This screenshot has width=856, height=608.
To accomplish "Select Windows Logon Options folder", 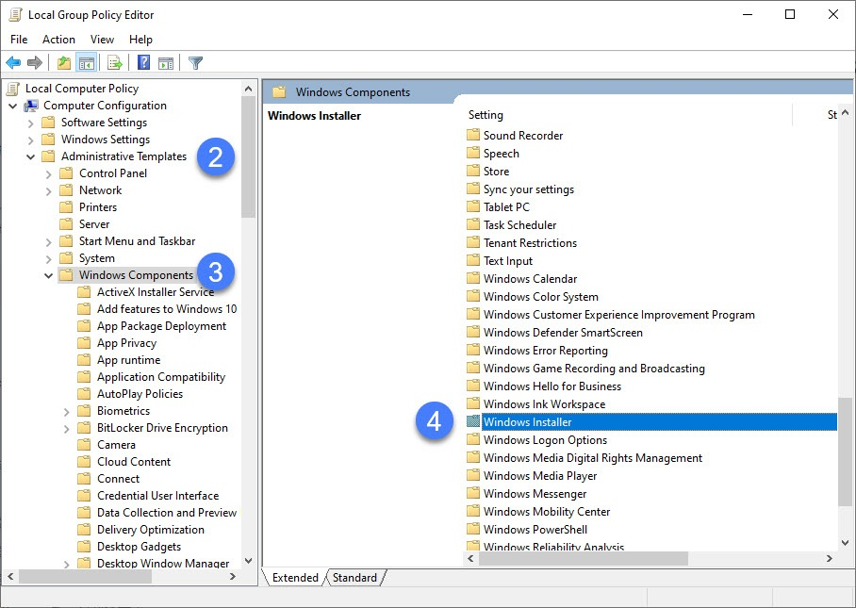I will [x=545, y=439].
